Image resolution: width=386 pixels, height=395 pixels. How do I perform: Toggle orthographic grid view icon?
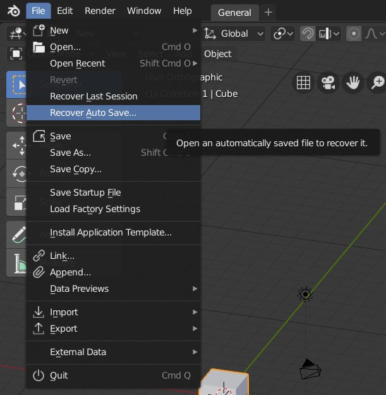303,82
